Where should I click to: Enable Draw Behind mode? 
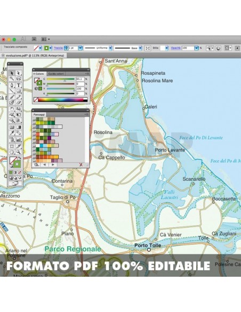pyautogui.click(x=15, y=178)
